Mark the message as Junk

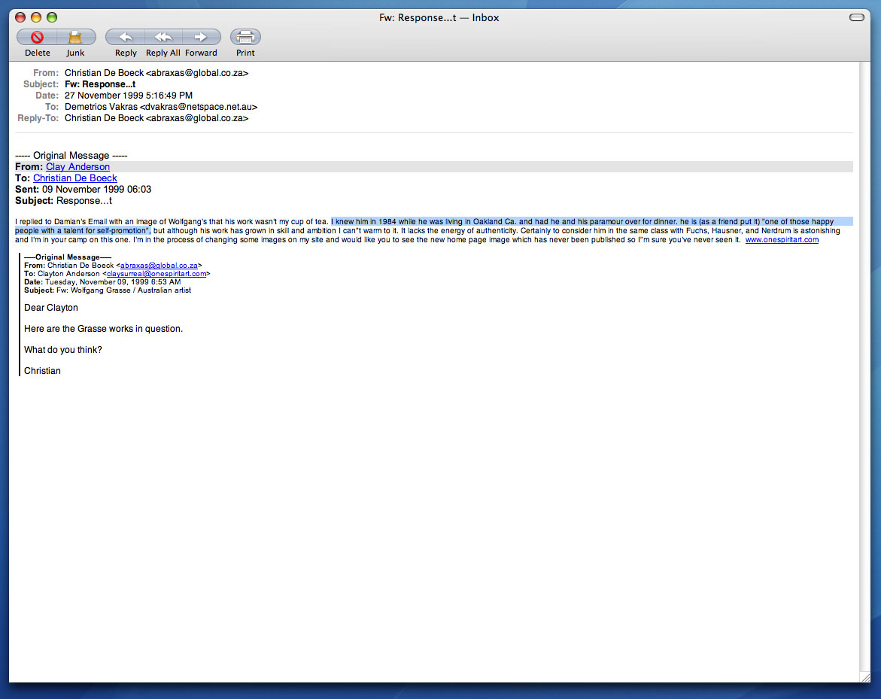click(75, 37)
